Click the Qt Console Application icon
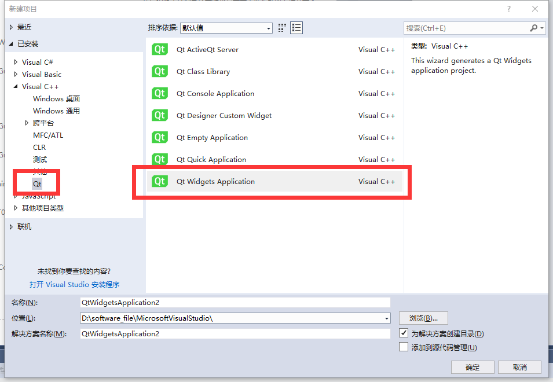This screenshot has width=553, height=382. 159,93
